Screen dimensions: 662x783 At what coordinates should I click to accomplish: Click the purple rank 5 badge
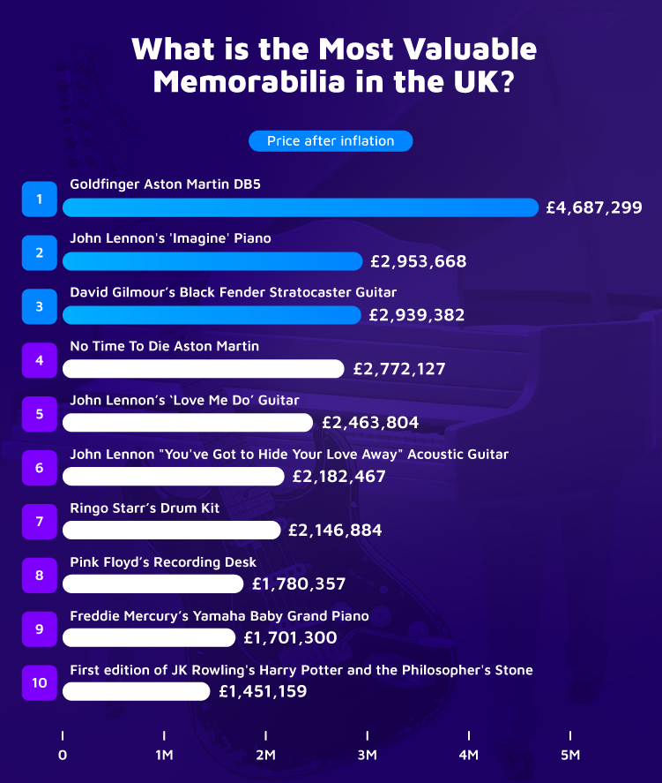tap(40, 414)
